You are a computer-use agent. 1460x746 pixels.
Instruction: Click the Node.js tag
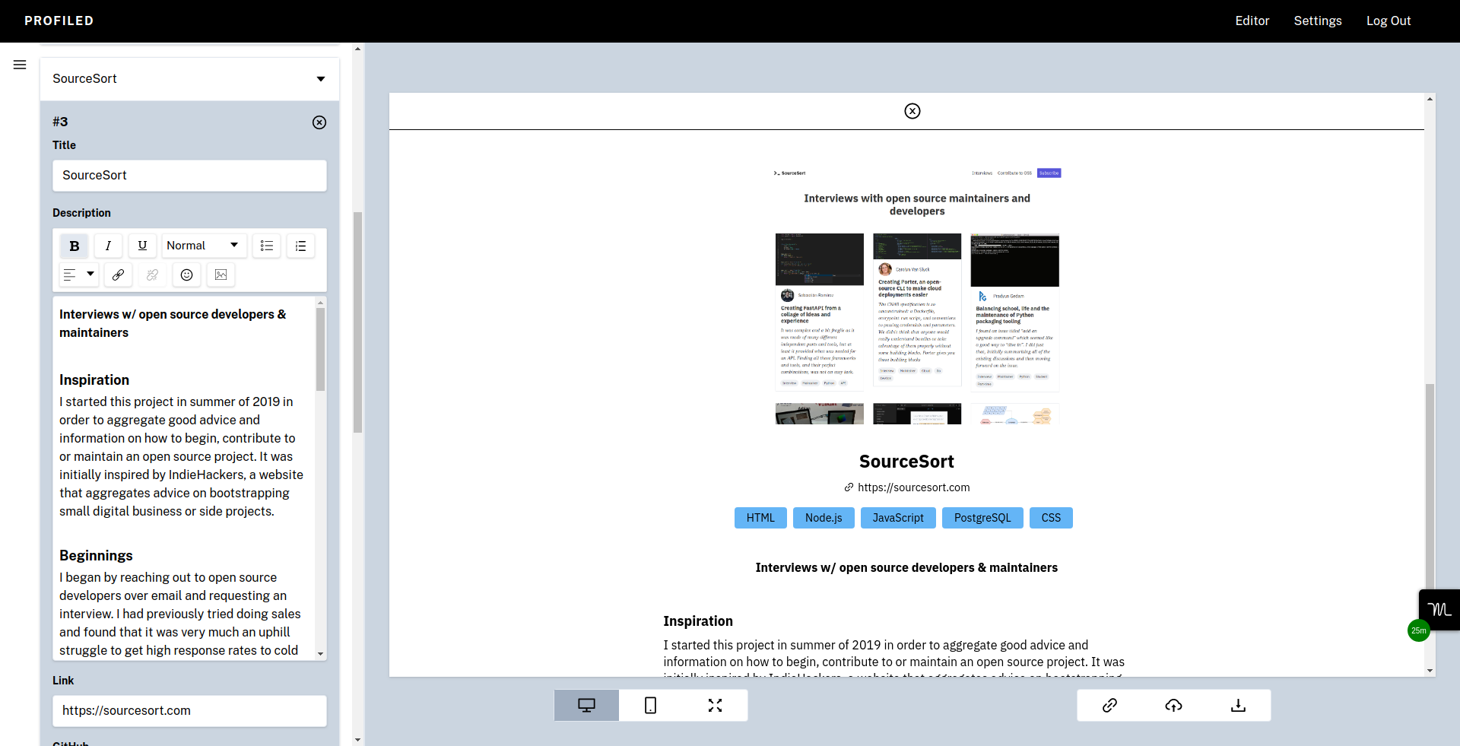824,518
